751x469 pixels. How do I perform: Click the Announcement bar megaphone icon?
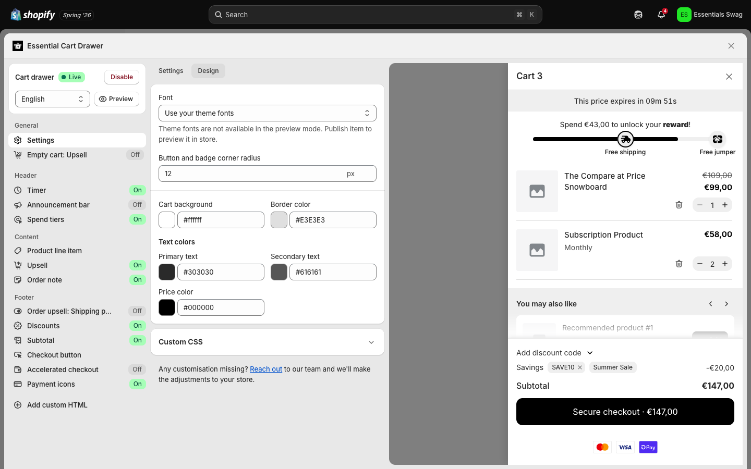(x=18, y=205)
